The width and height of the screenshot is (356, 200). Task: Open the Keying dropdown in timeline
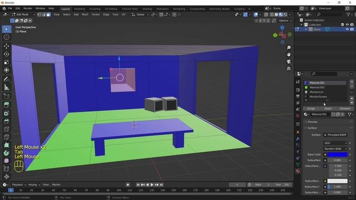click(34, 184)
